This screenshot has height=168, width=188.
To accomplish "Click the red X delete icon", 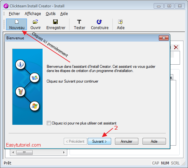I will [176, 47].
